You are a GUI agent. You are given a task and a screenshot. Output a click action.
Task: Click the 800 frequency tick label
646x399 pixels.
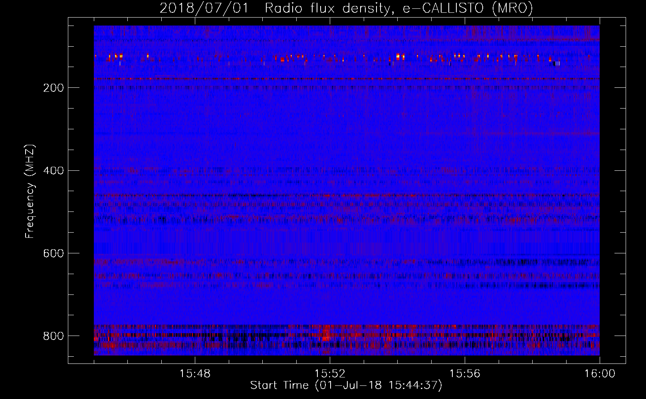tap(54, 336)
